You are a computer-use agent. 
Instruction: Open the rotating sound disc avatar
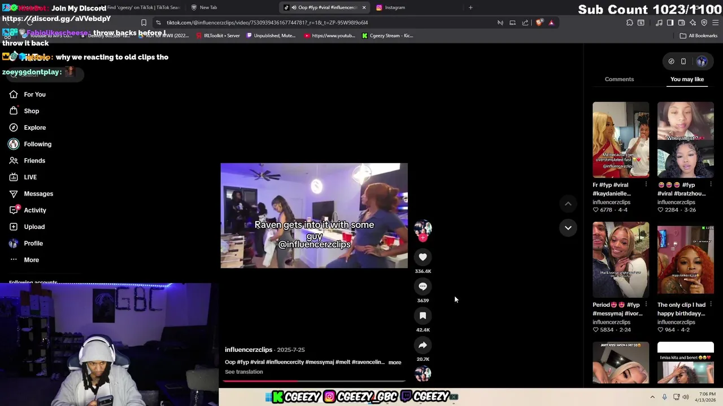click(x=423, y=373)
